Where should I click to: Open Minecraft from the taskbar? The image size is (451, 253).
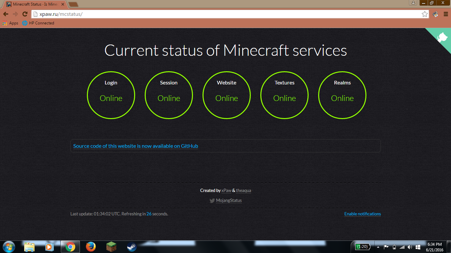111,247
